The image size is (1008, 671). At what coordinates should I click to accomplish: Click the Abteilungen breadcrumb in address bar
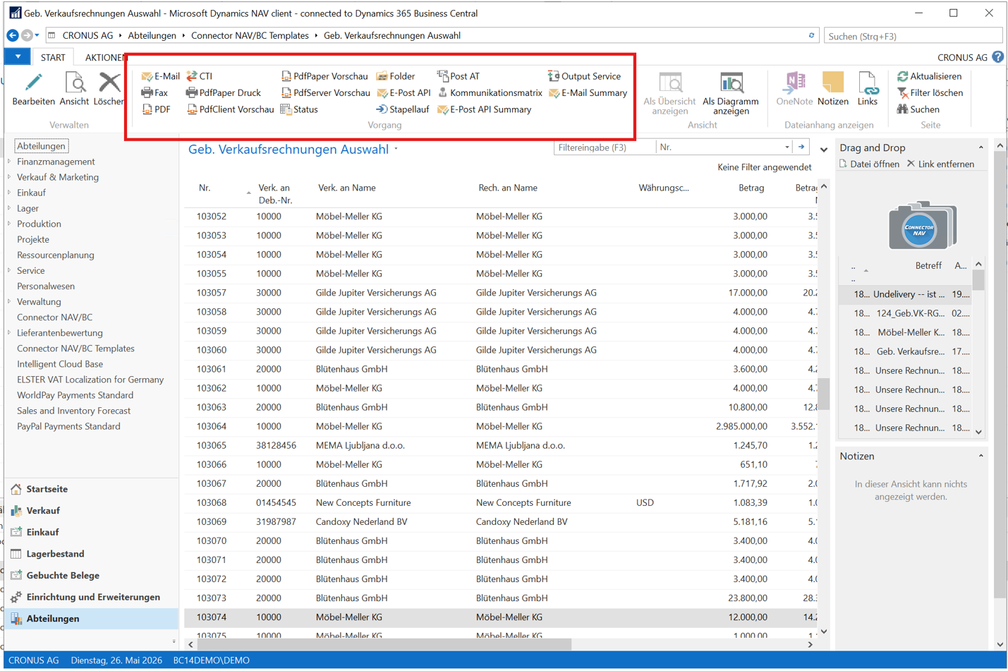click(152, 35)
